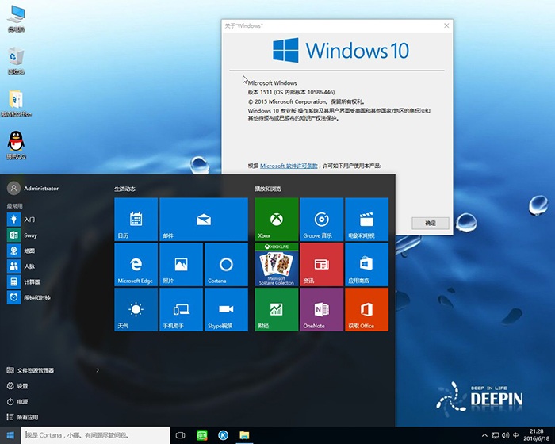Launch Microsoft Edge from the Start tiles
The height and width of the screenshot is (444, 555).
(136, 265)
